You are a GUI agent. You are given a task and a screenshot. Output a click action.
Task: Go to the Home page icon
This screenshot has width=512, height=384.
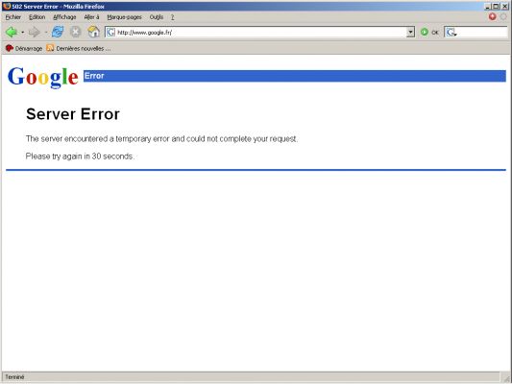(x=93, y=32)
